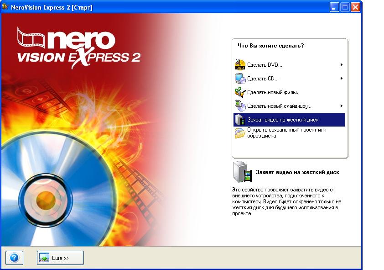
Task: Click the Что Вы хотите сделать? heading
Action: pyautogui.click(x=270, y=46)
